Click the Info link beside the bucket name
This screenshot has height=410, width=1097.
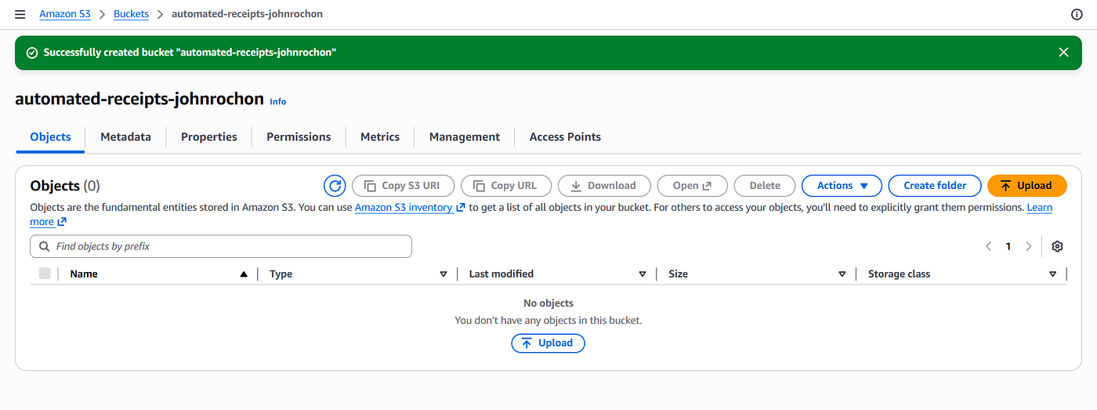(x=278, y=102)
